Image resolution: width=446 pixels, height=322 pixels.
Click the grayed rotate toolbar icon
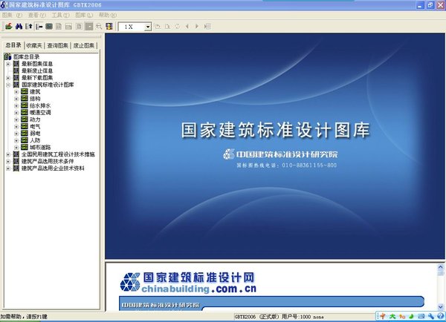177,27
